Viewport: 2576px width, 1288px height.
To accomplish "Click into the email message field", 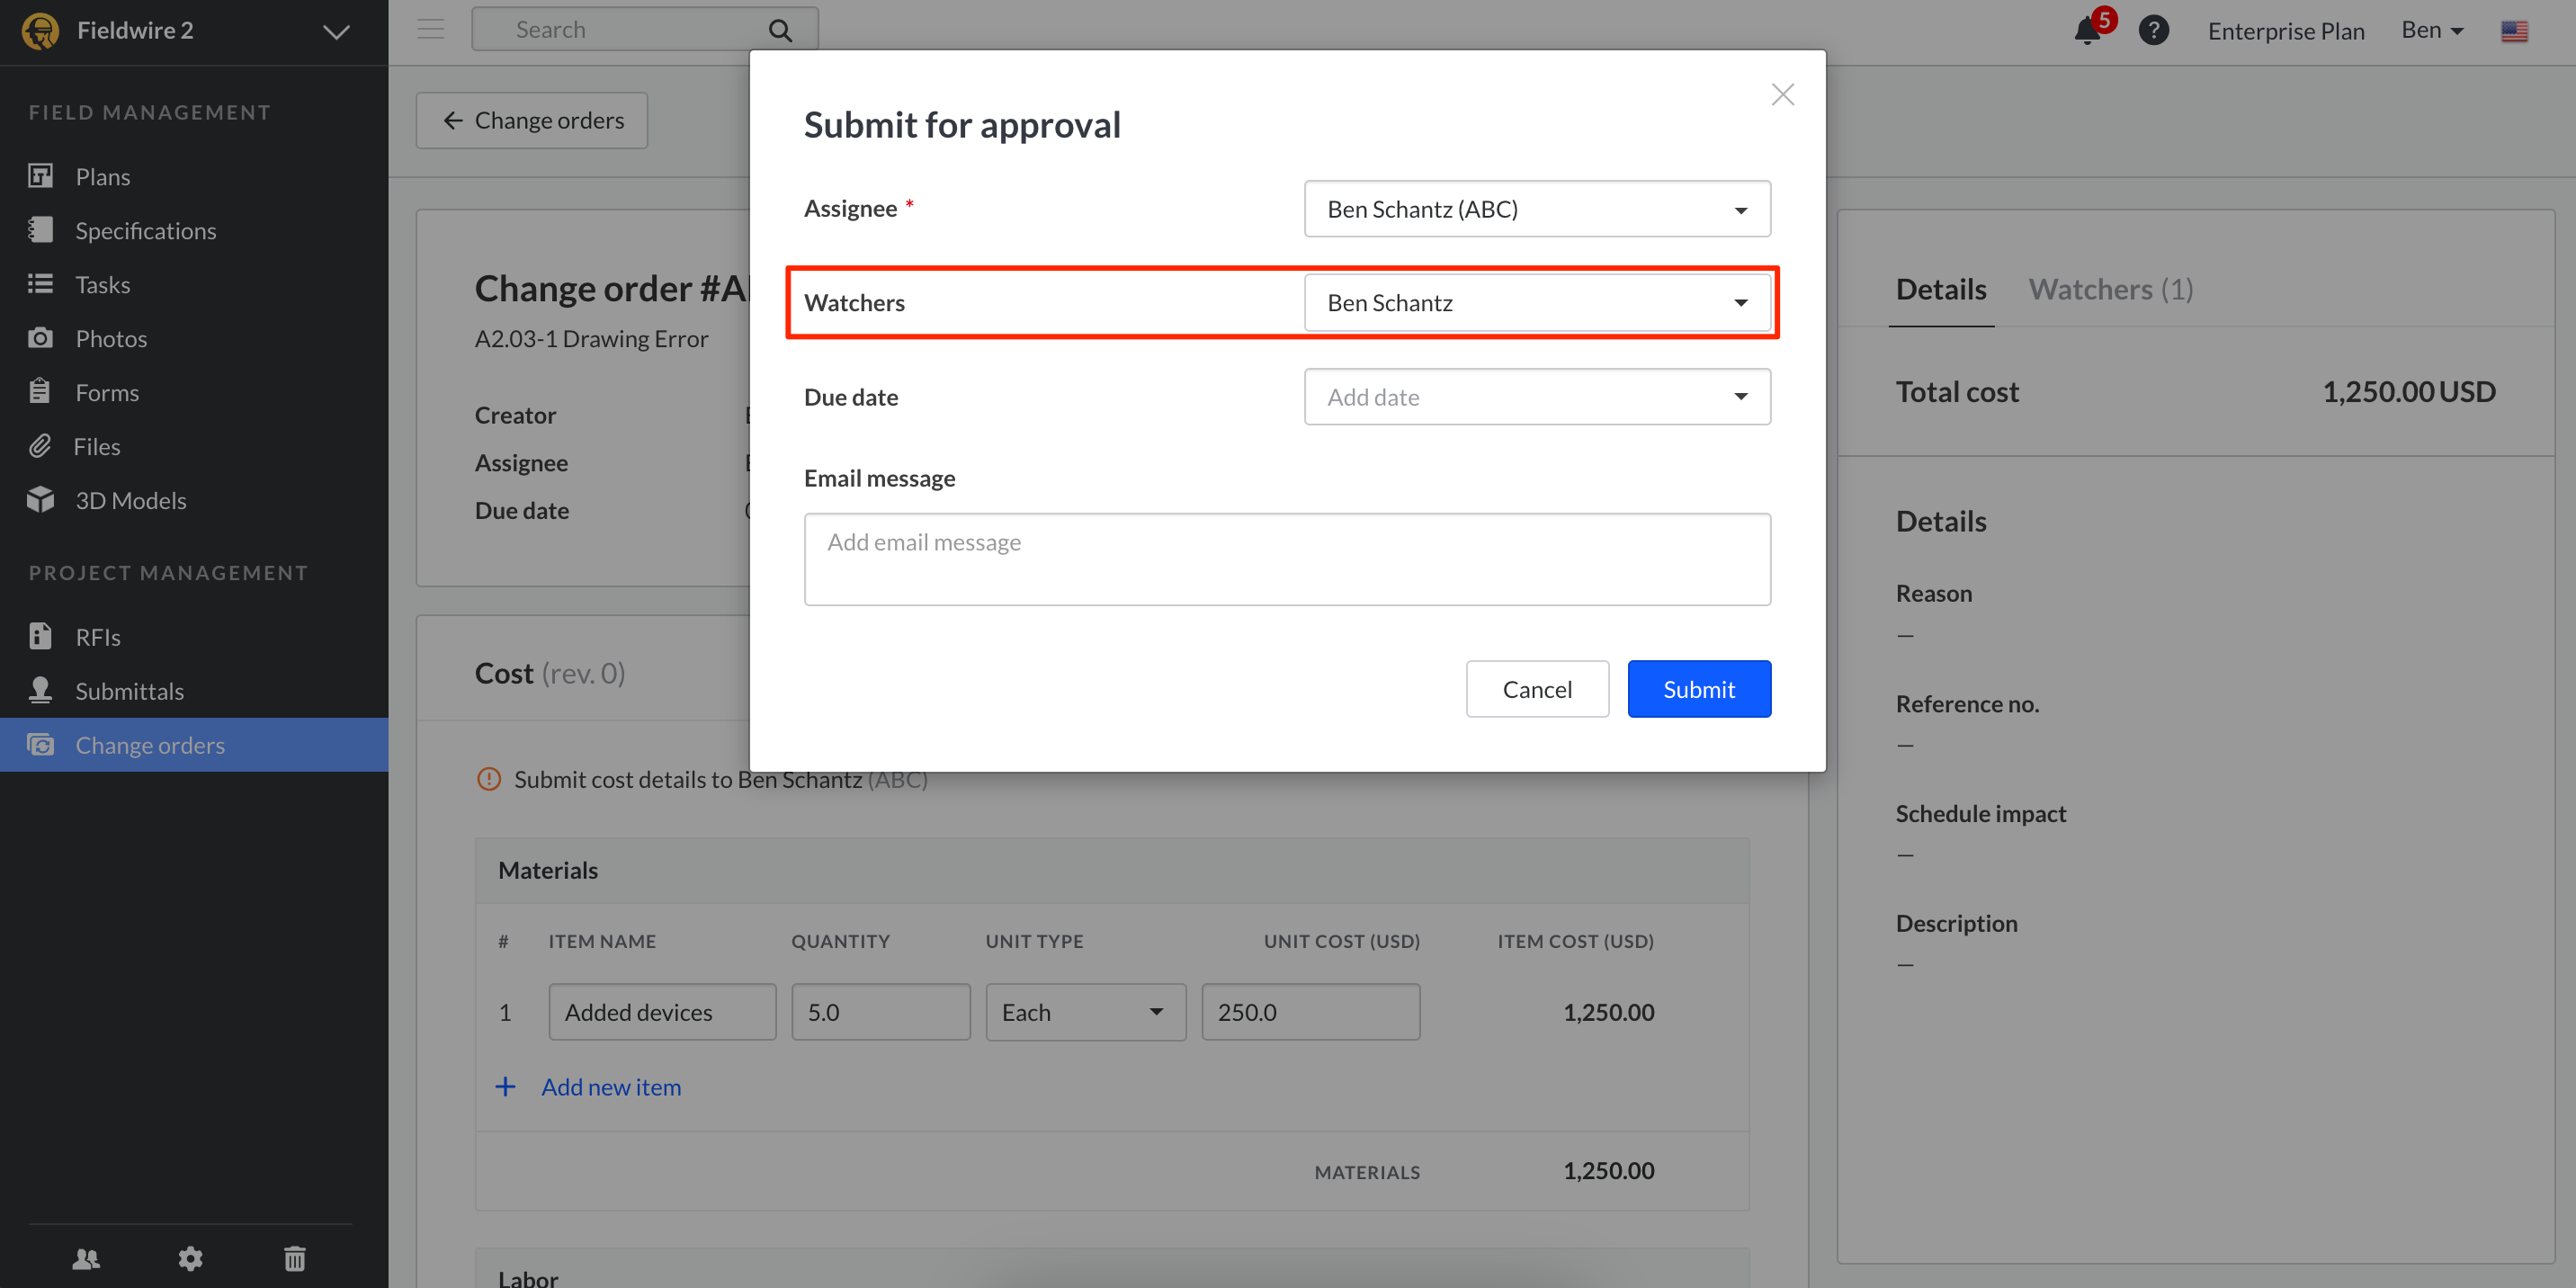I will click(1286, 559).
